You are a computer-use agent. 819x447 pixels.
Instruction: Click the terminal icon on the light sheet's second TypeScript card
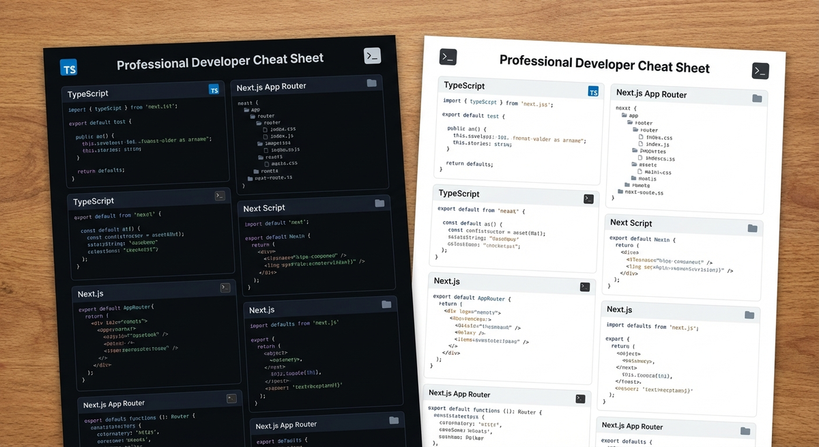588,199
